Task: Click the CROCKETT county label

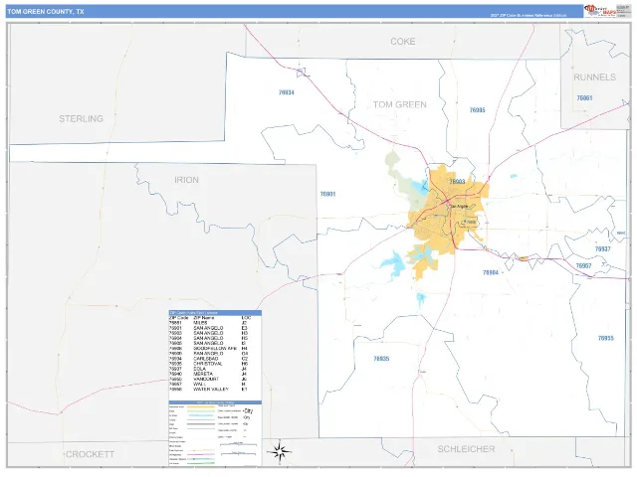Action: coord(90,454)
